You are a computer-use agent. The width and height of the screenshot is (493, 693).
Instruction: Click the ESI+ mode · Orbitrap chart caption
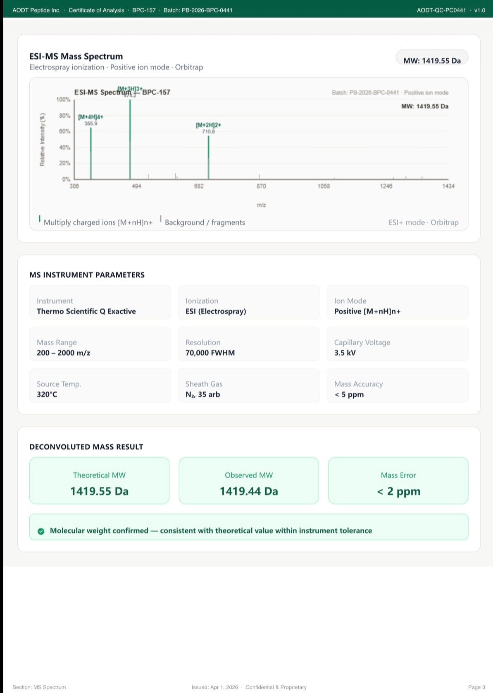coord(424,222)
